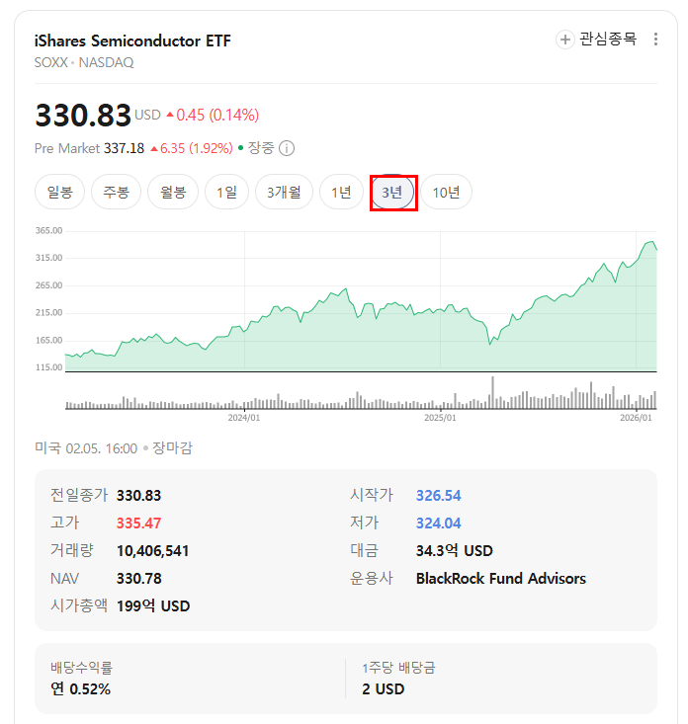688x724 pixels.
Task: Click the 2026/01 chart axis label
Action: (x=636, y=418)
